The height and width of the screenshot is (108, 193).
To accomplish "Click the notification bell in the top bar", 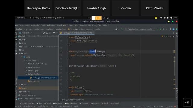I will pos(108,18).
